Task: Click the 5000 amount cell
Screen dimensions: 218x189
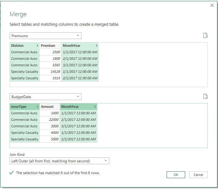Action: [x=50, y=139]
